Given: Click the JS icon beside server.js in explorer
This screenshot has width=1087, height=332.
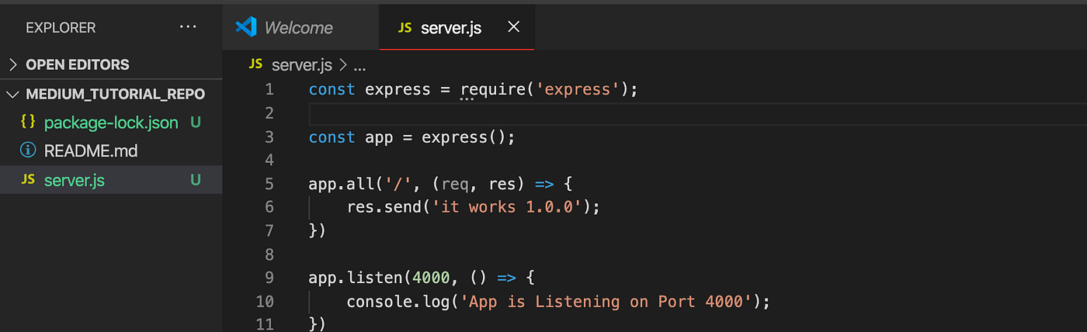Looking at the screenshot, I should coord(29,180).
